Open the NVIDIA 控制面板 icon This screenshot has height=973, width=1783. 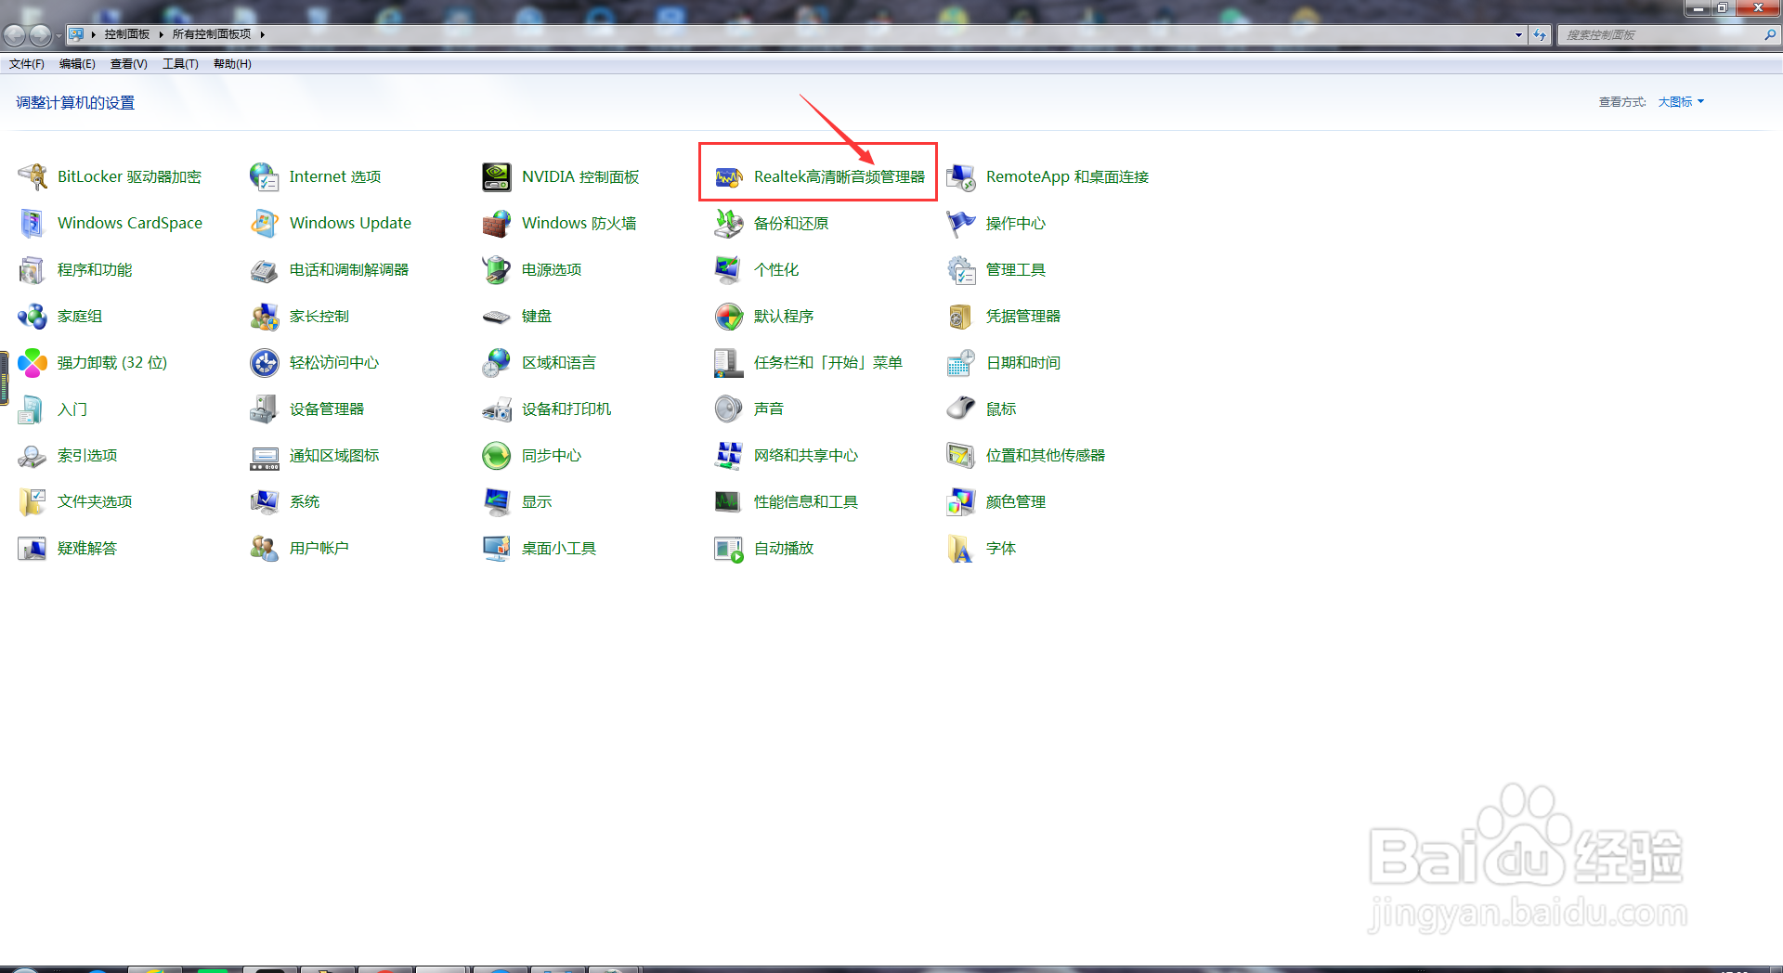pos(497,176)
